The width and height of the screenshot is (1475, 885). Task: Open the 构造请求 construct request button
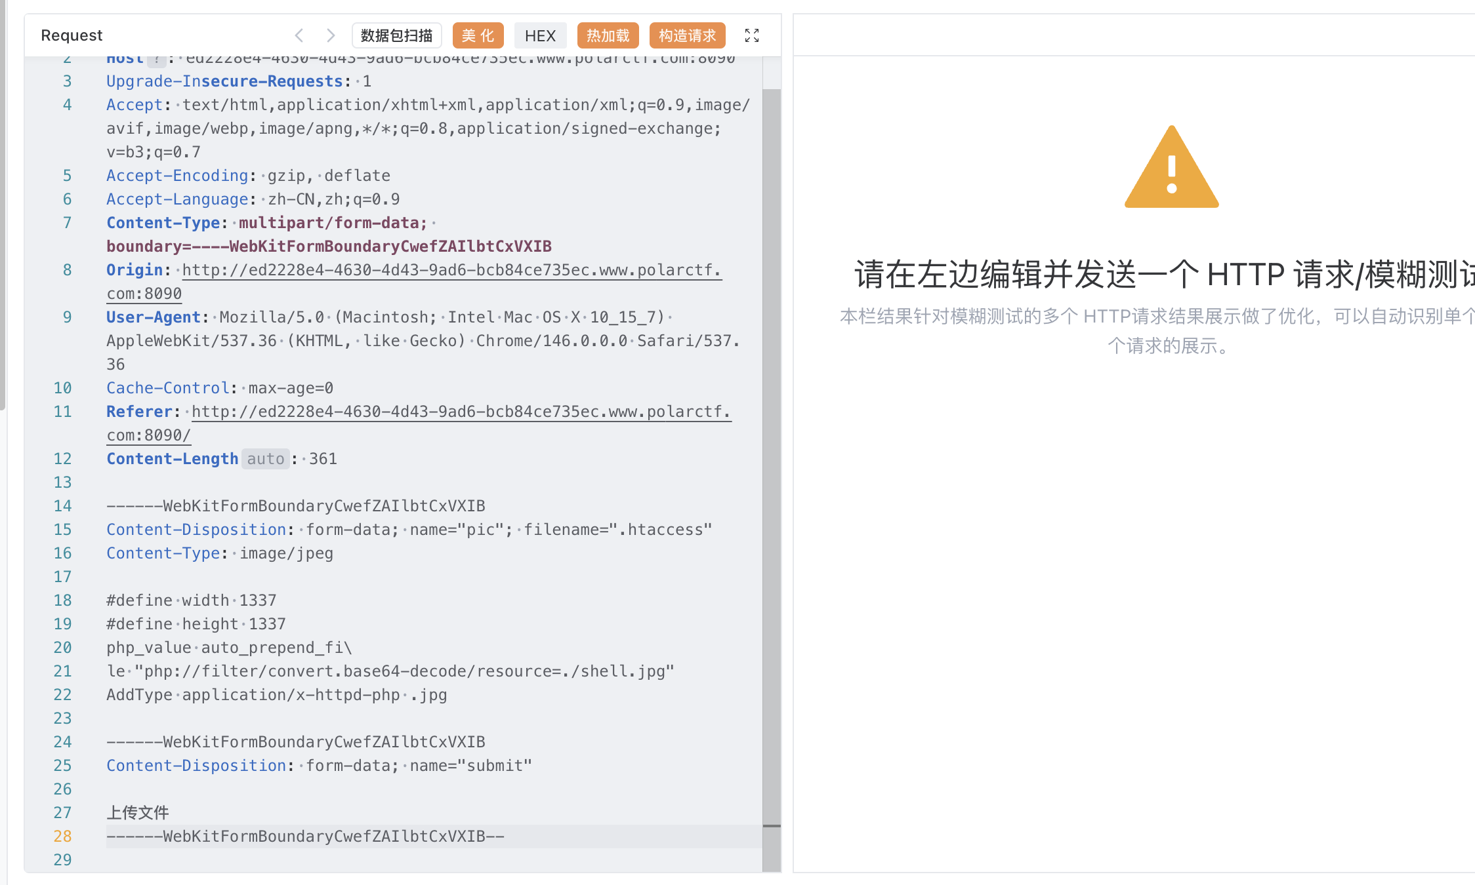687,35
